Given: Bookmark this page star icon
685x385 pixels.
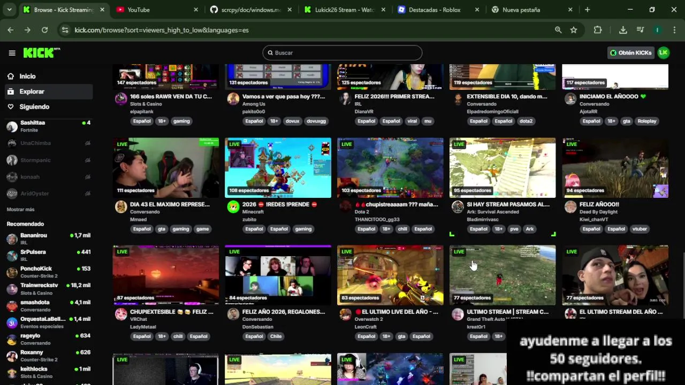Looking at the screenshot, I should coord(574,30).
